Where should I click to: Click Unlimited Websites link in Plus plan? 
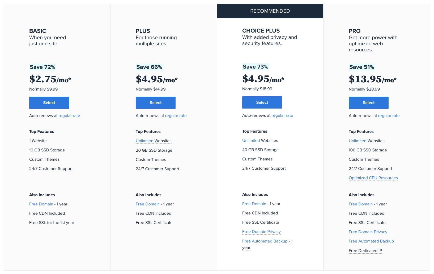pyautogui.click(x=144, y=141)
